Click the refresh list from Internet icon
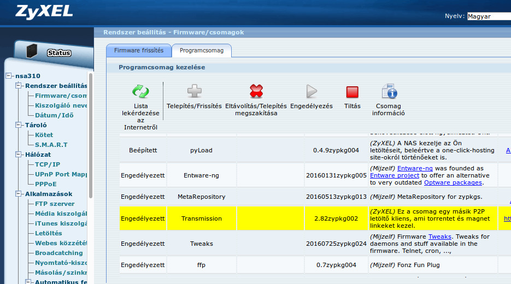 tap(140, 92)
